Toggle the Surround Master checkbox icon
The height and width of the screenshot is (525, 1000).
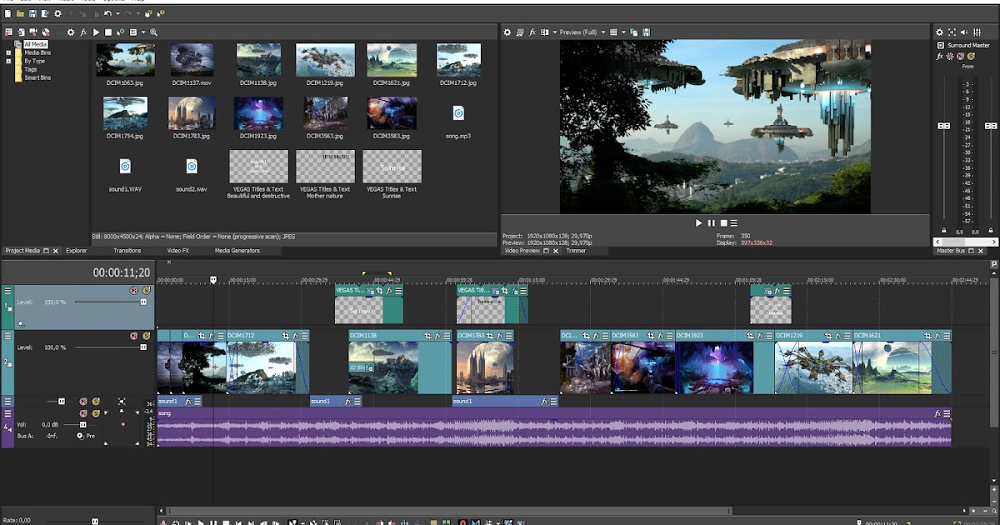point(941,45)
